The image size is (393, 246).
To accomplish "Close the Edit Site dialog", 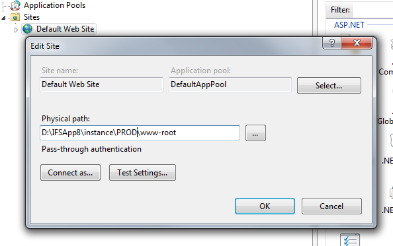I will (x=357, y=43).
